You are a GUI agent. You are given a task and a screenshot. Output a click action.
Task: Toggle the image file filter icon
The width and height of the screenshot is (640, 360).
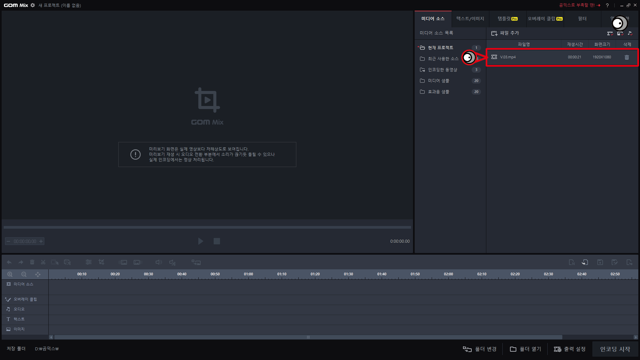[620, 33]
